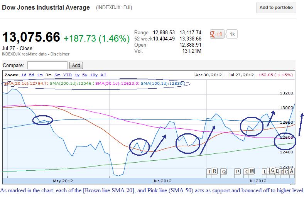Screen dimensions: 304x200
Task: Click the Add to portfolio button
Action: (x=276, y=8)
